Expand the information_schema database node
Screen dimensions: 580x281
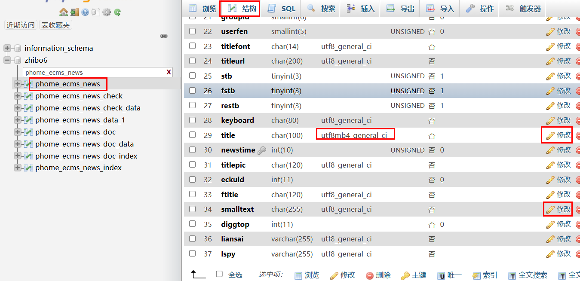pos(7,48)
